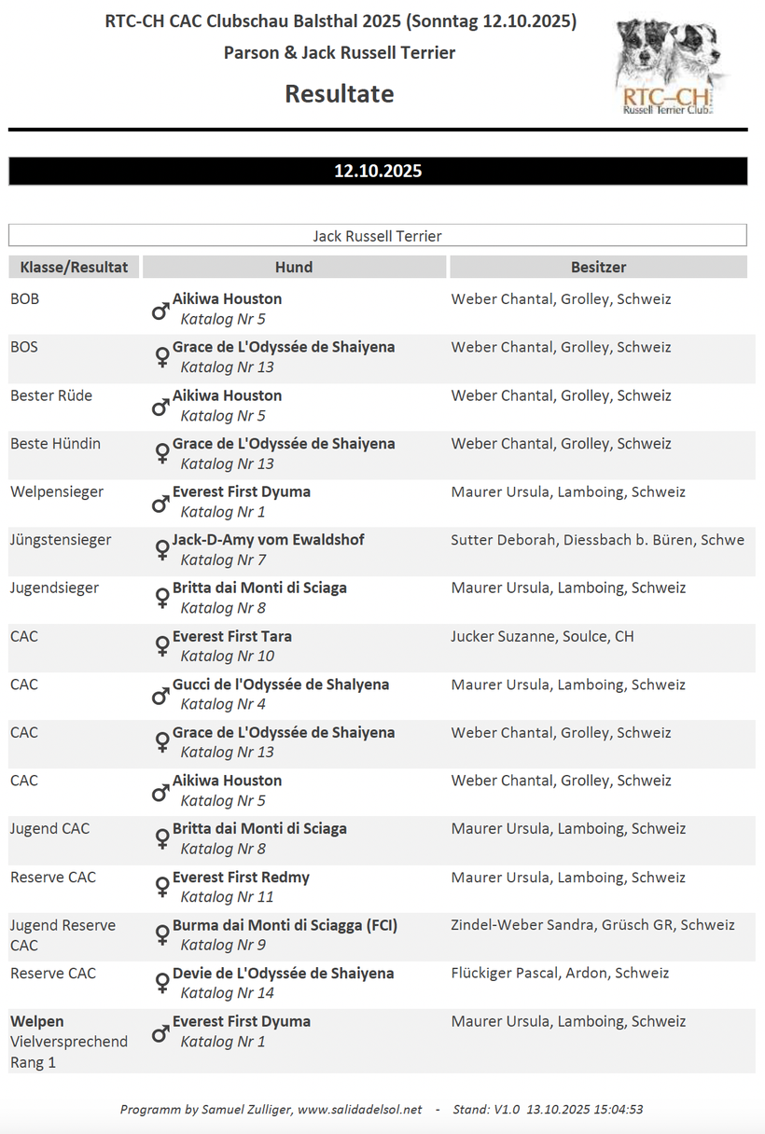Select the Jack Russell Terrier section bar
This screenshot has height=1134, width=765.
[x=378, y=236]
